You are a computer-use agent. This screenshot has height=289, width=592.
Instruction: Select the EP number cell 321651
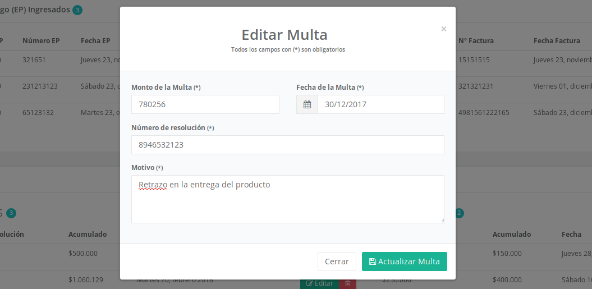(34, 60)
